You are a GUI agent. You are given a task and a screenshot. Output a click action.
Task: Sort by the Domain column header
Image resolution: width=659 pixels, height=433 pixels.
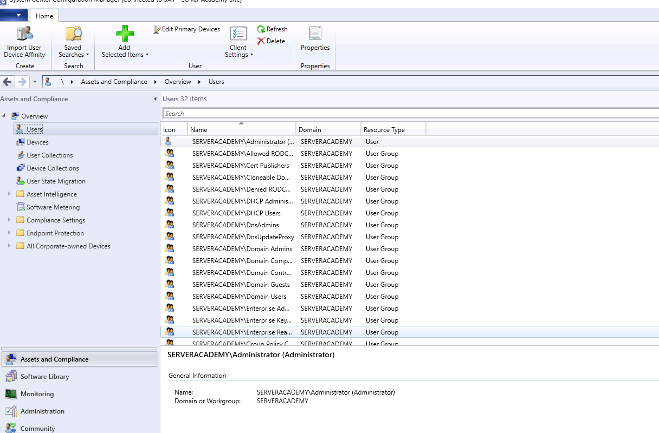(x=328, y=130)
